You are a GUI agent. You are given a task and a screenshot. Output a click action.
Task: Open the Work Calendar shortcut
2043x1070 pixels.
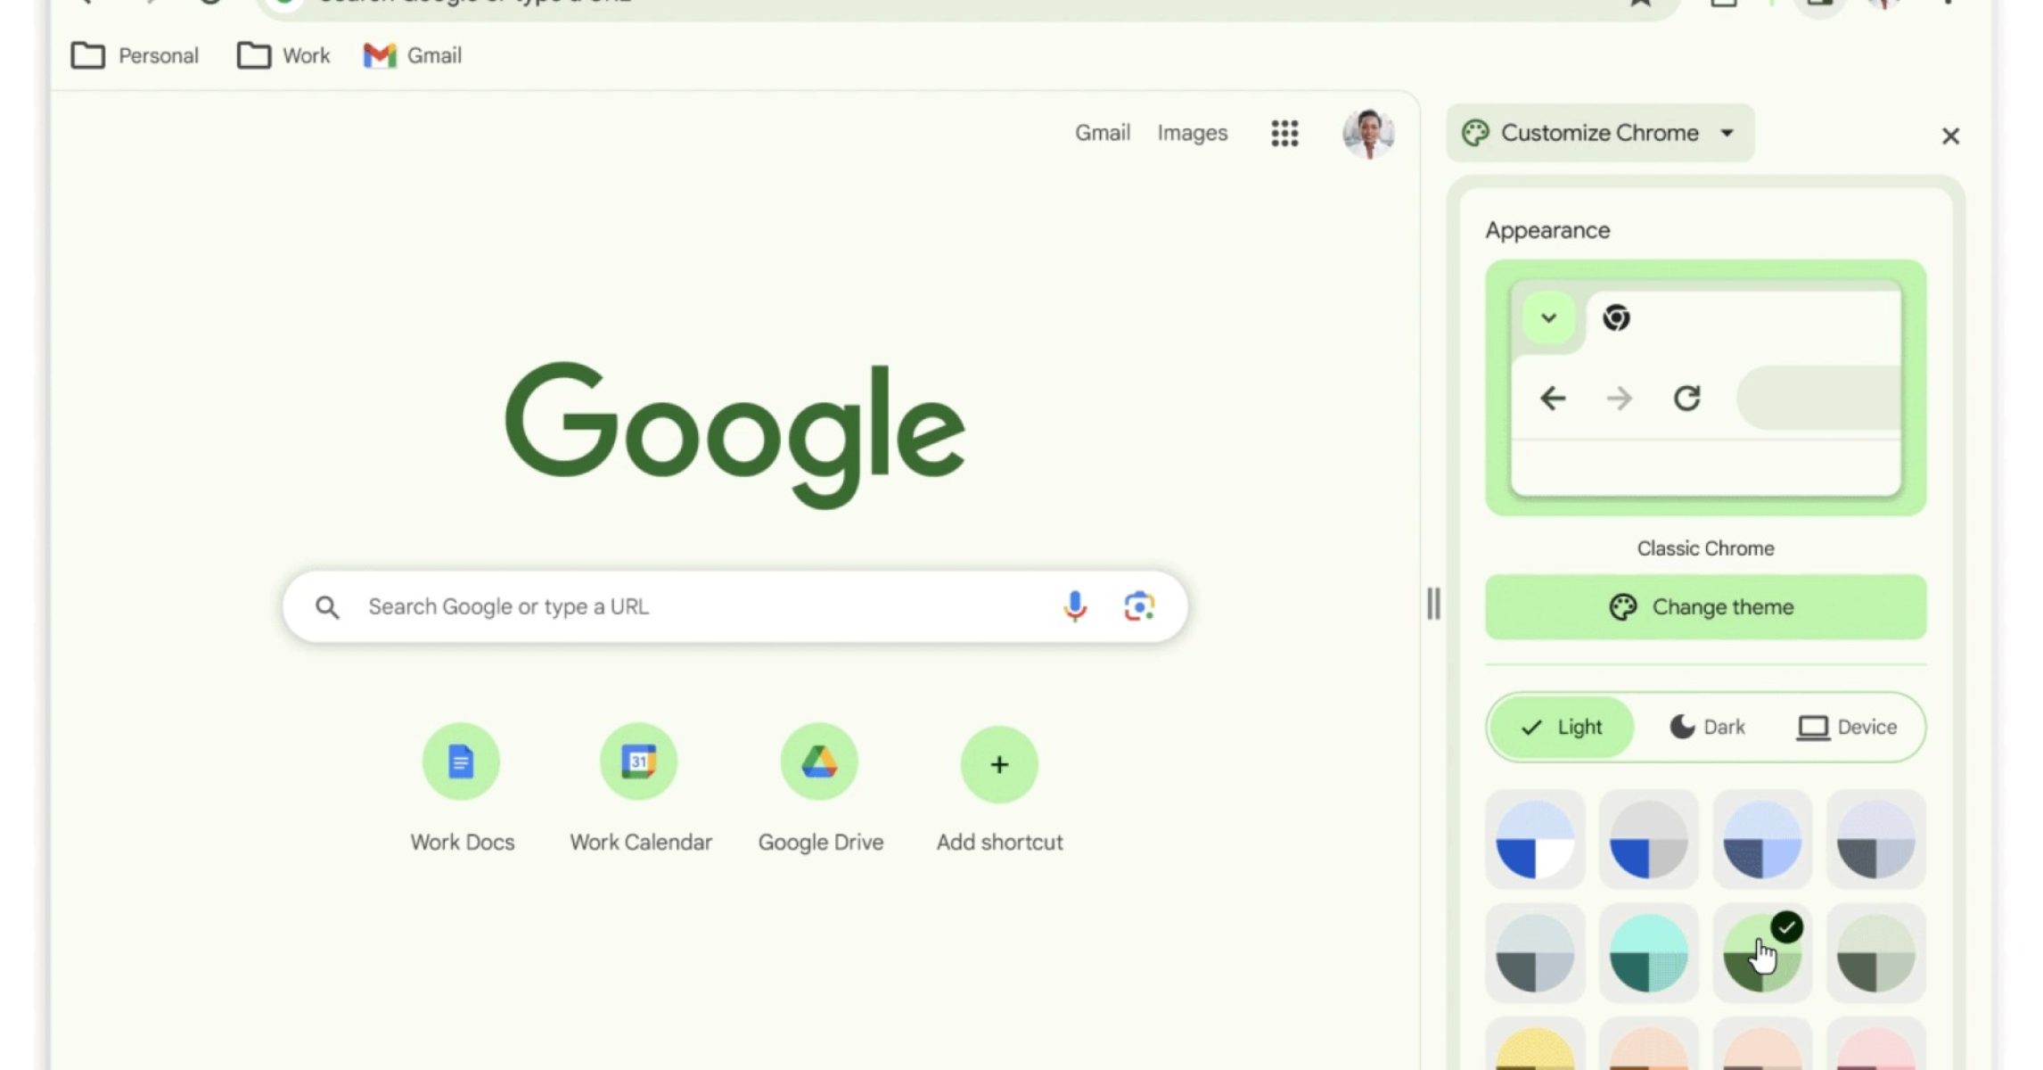coord(639,762)
